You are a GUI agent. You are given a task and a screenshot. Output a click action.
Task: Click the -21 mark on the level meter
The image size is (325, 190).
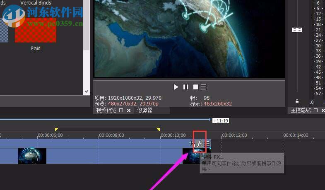(318, 30)
